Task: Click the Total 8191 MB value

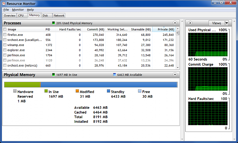Action: (100, 117)
